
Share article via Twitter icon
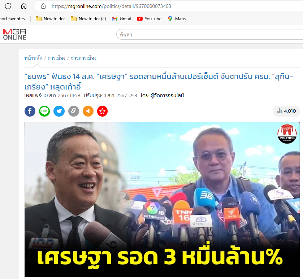(59, 111)
